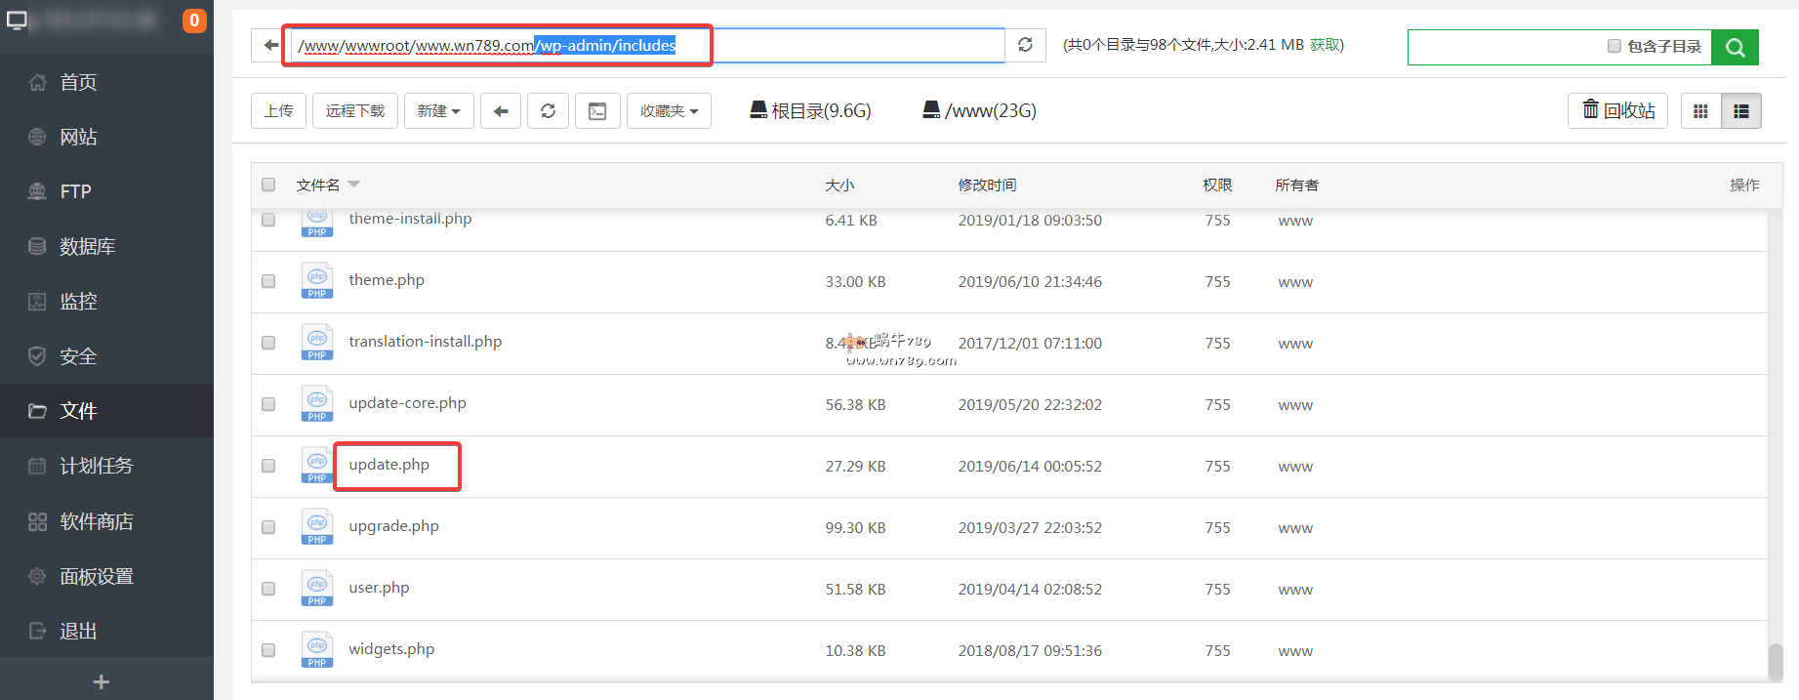Open the 数据库 sidebar menu

click(x=87, y=247)
